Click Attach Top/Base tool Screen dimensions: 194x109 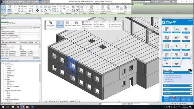tap(103, 9)
